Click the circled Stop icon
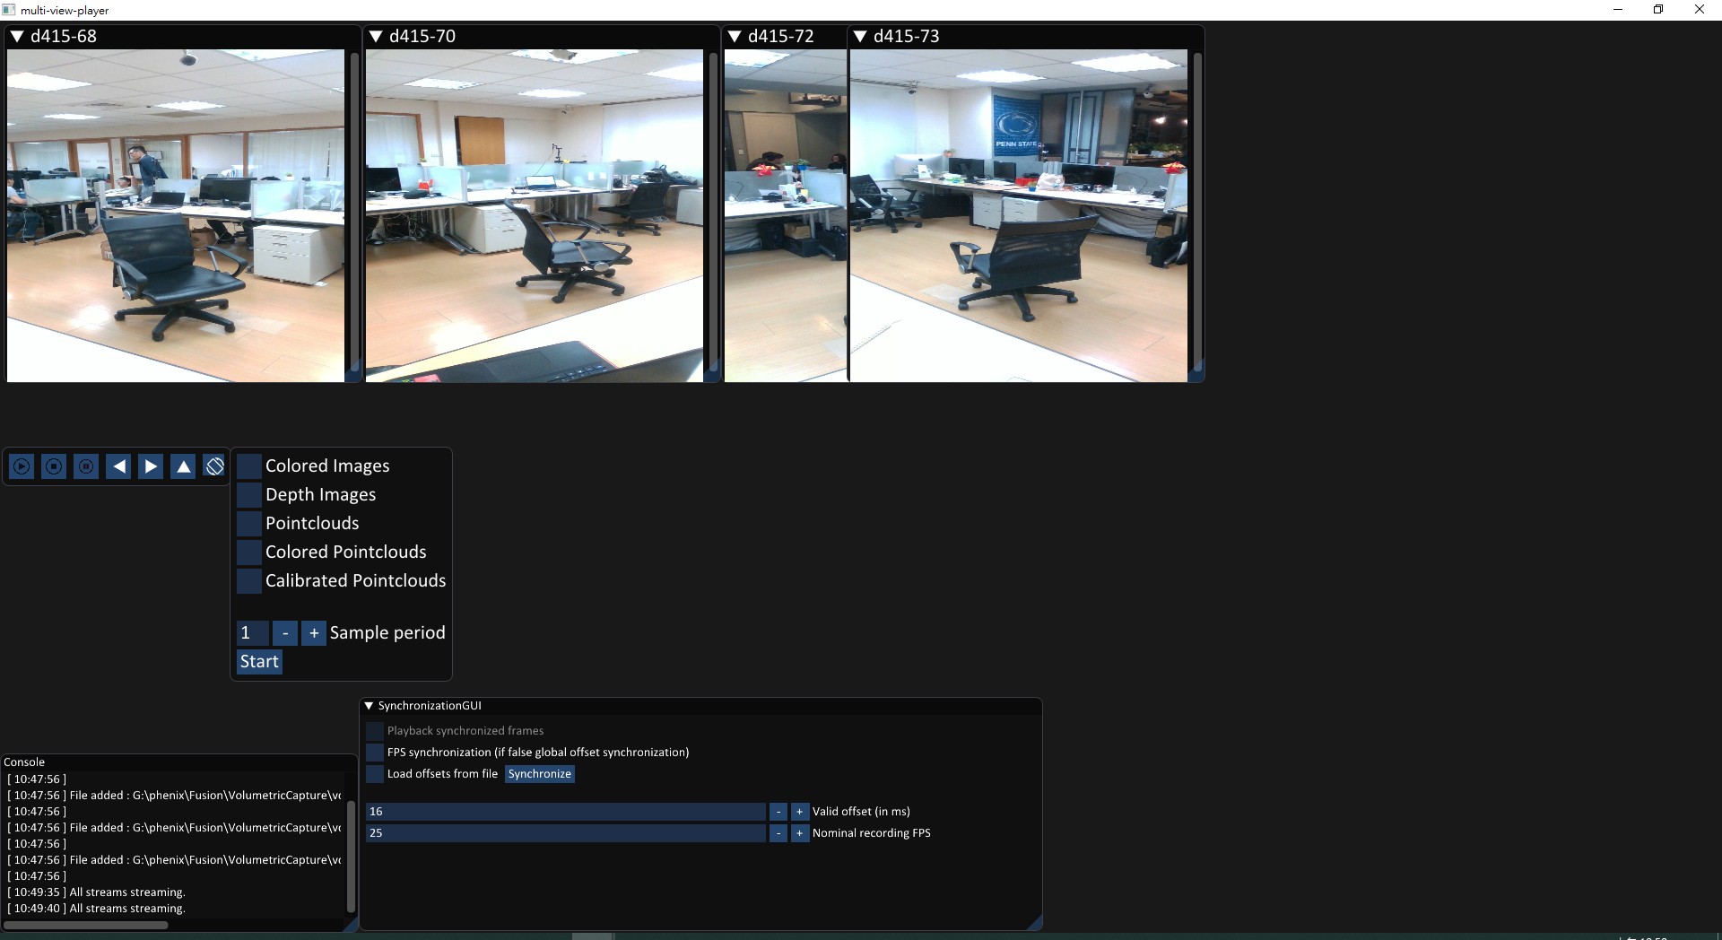This screenshot has height=940, width=1722. click(x=53, y=466)
